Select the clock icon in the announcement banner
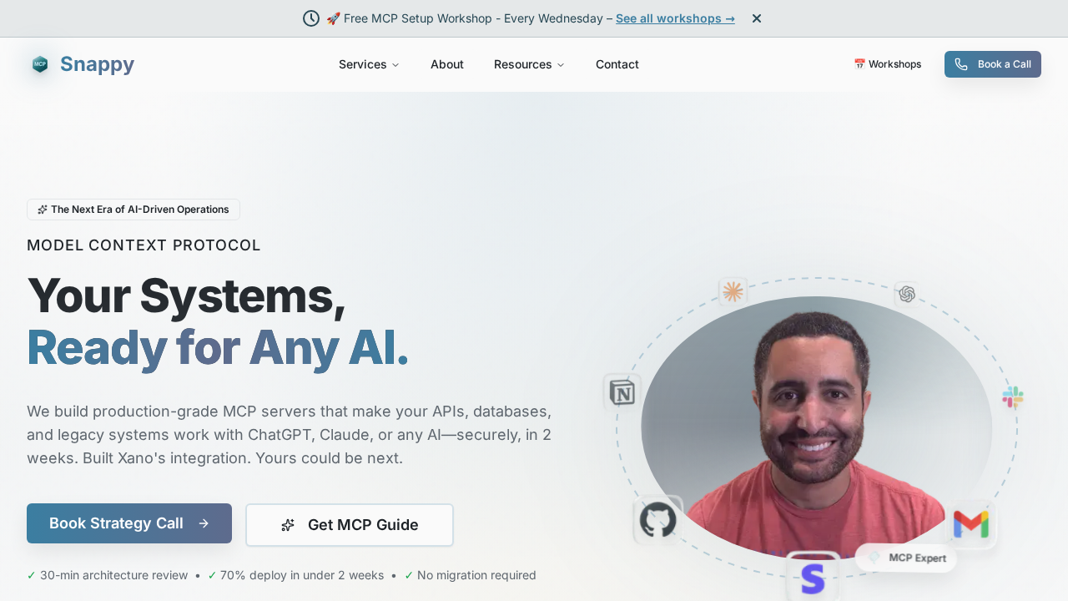 pyautogui.click(x=310, y=18)
